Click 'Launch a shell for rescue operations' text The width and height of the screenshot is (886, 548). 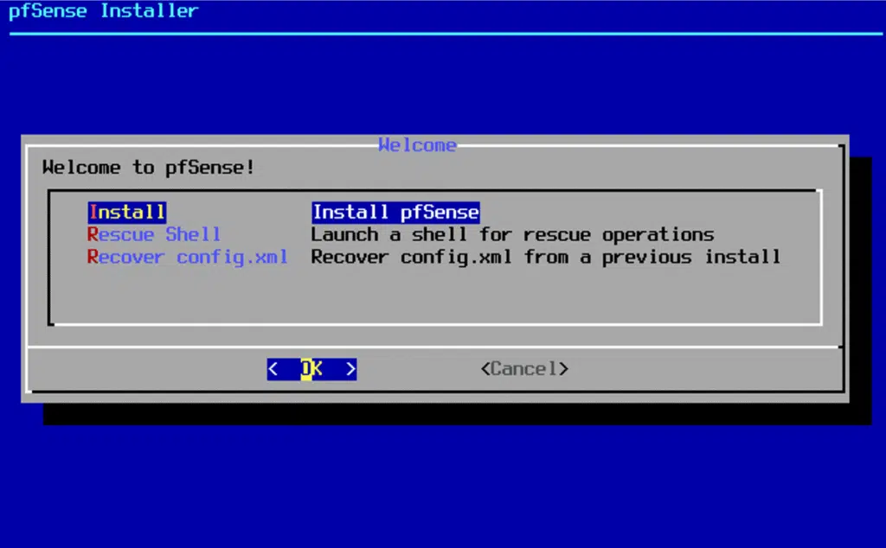512,234
